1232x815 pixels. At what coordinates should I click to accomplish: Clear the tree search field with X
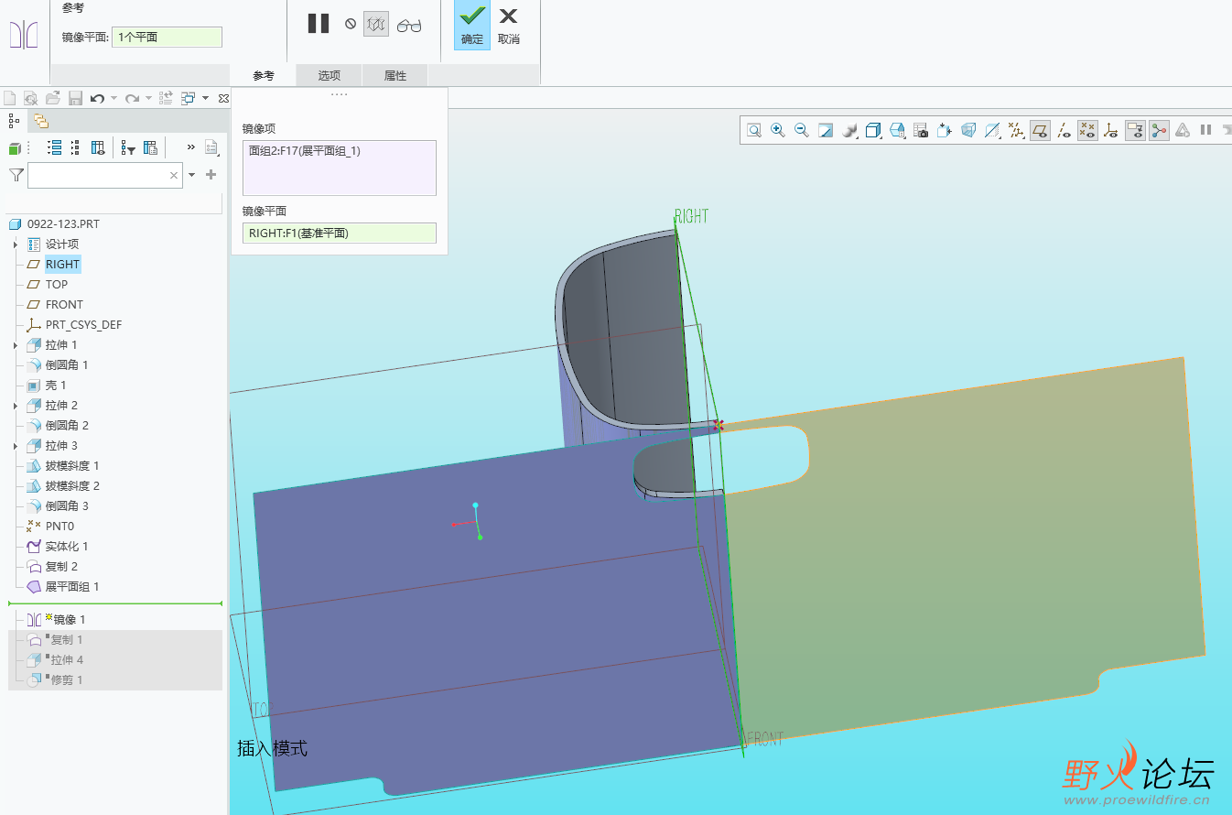174,175
